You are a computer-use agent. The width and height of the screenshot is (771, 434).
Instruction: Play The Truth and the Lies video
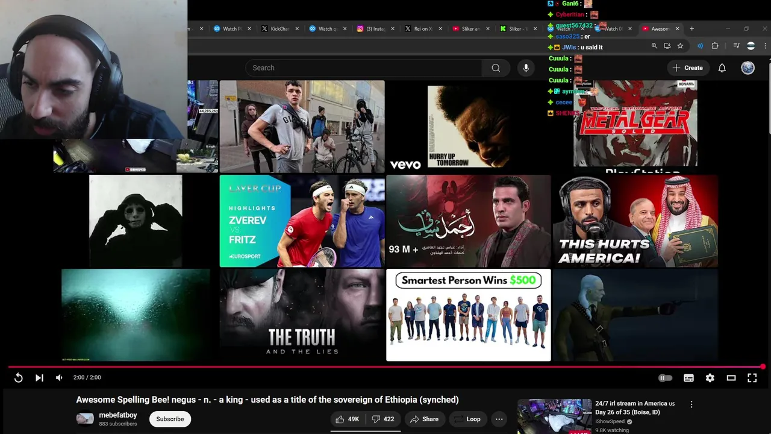coord(302,315)
